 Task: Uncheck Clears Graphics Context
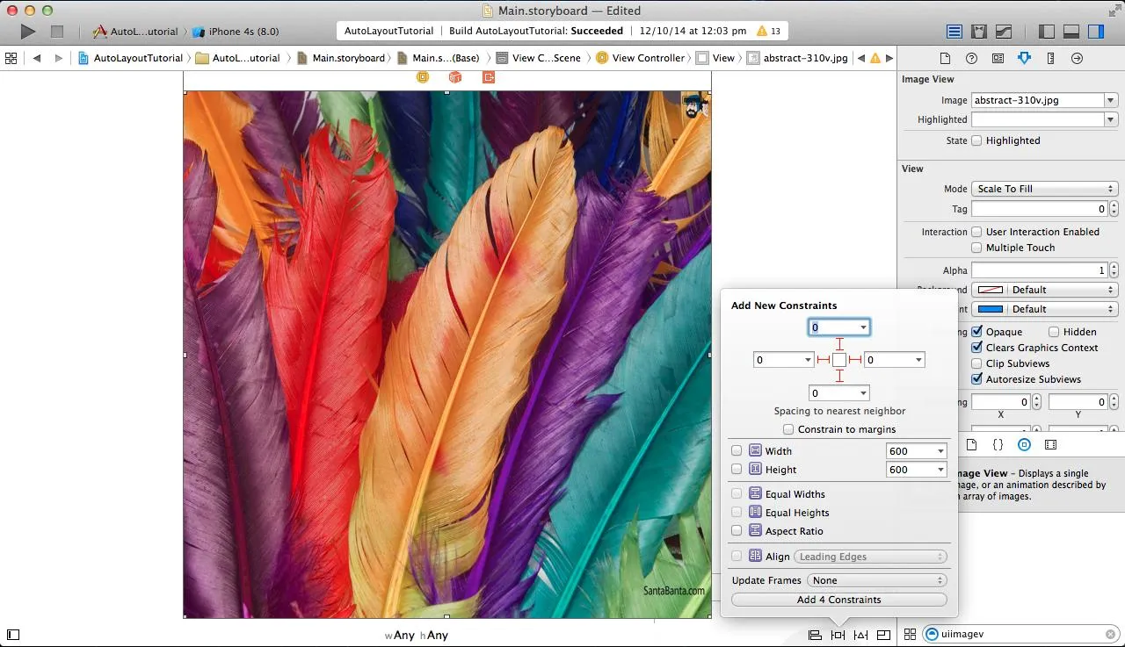pos(976,348)
